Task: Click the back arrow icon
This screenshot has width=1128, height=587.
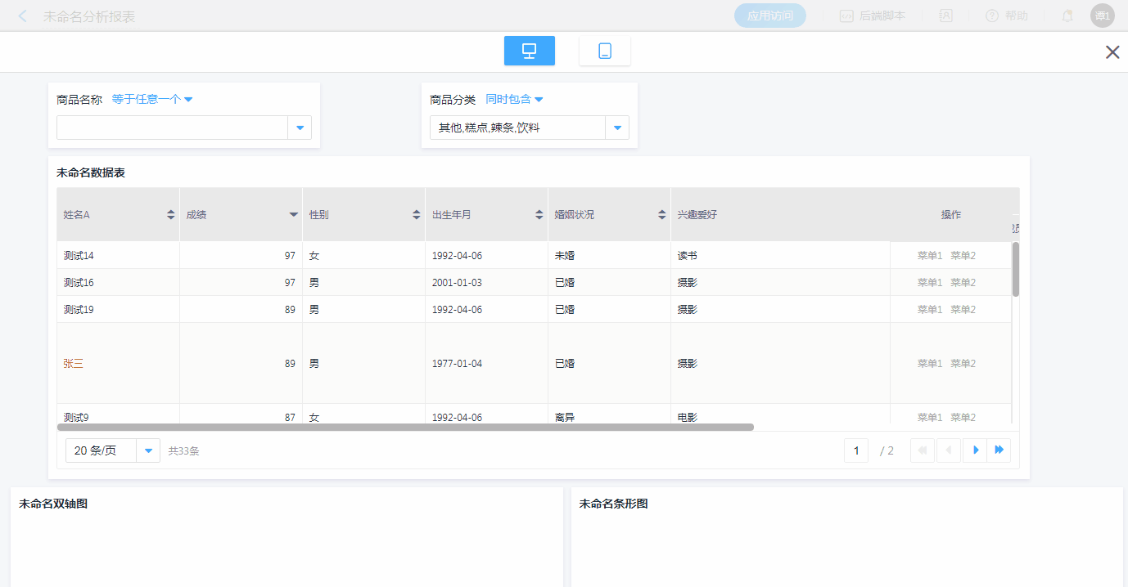Action: click(x=23, y=16)
